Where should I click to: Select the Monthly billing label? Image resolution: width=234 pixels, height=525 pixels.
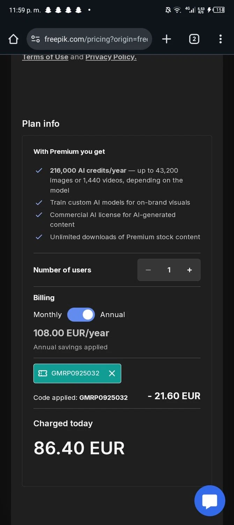[47, 315]
